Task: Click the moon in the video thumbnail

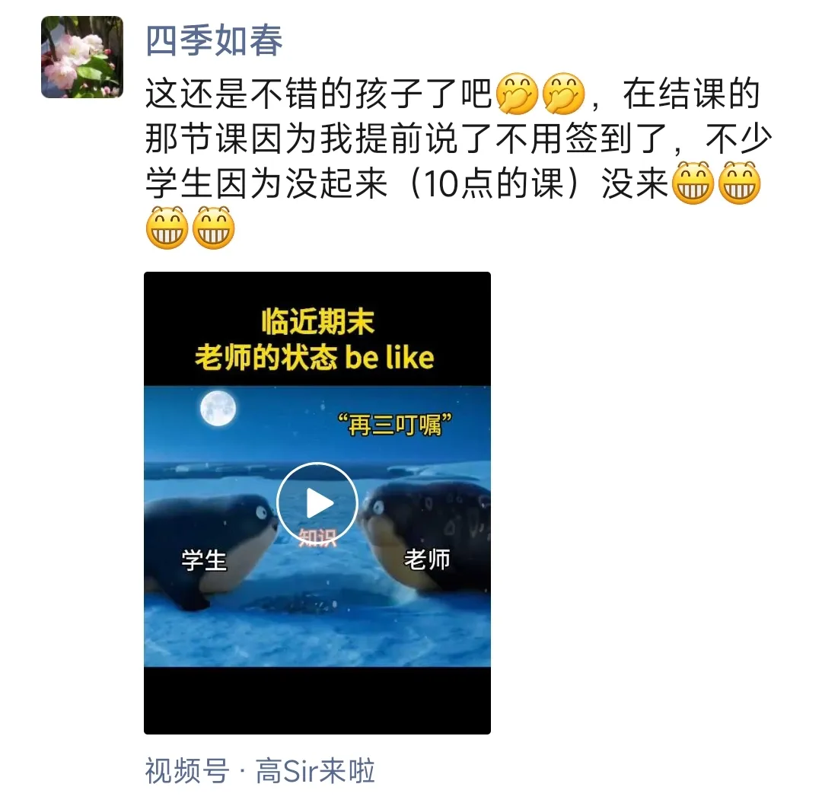Action: point(218,408)
